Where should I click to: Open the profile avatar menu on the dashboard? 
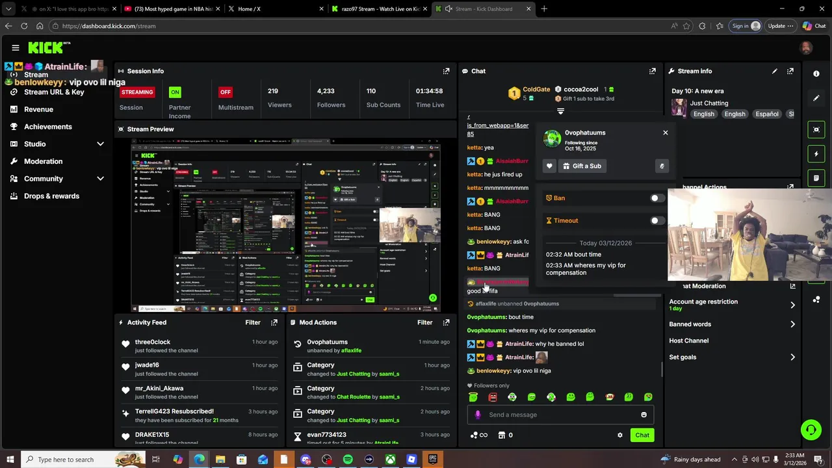(x=806, y=47)
